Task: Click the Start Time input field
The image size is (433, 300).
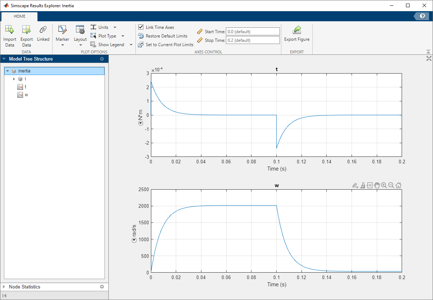Action: [253, 32]
